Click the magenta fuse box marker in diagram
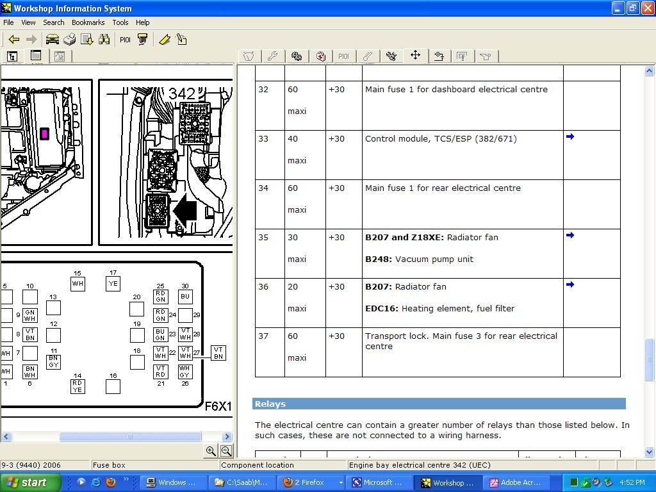The width and height of the screenshot is (656, 492). pyautogui.click(x=44, y=134)
